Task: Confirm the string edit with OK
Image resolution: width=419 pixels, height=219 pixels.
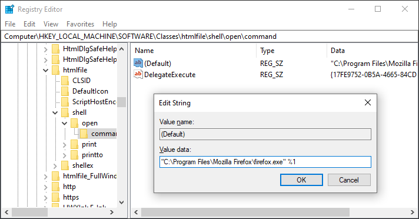Action: (301, 180)
